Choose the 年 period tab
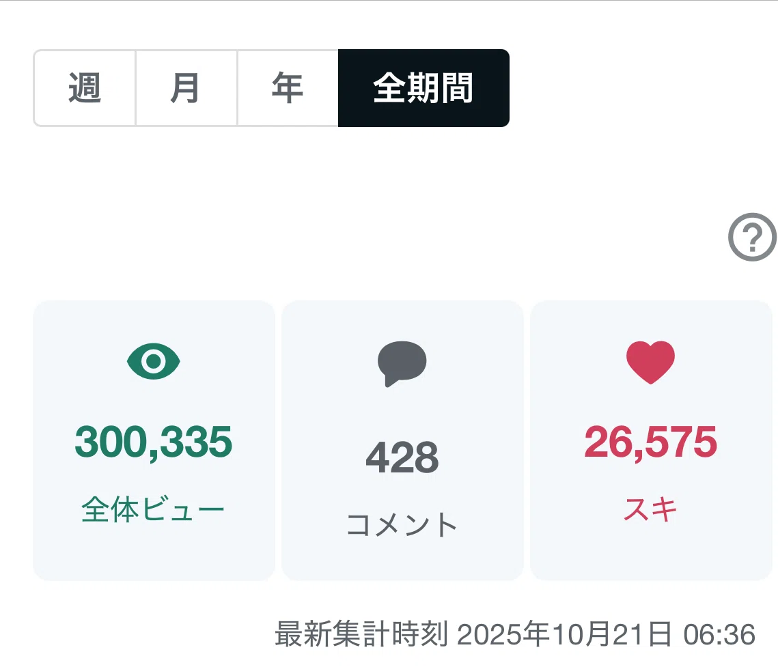The image size is (778, 667). pos(288,88)
